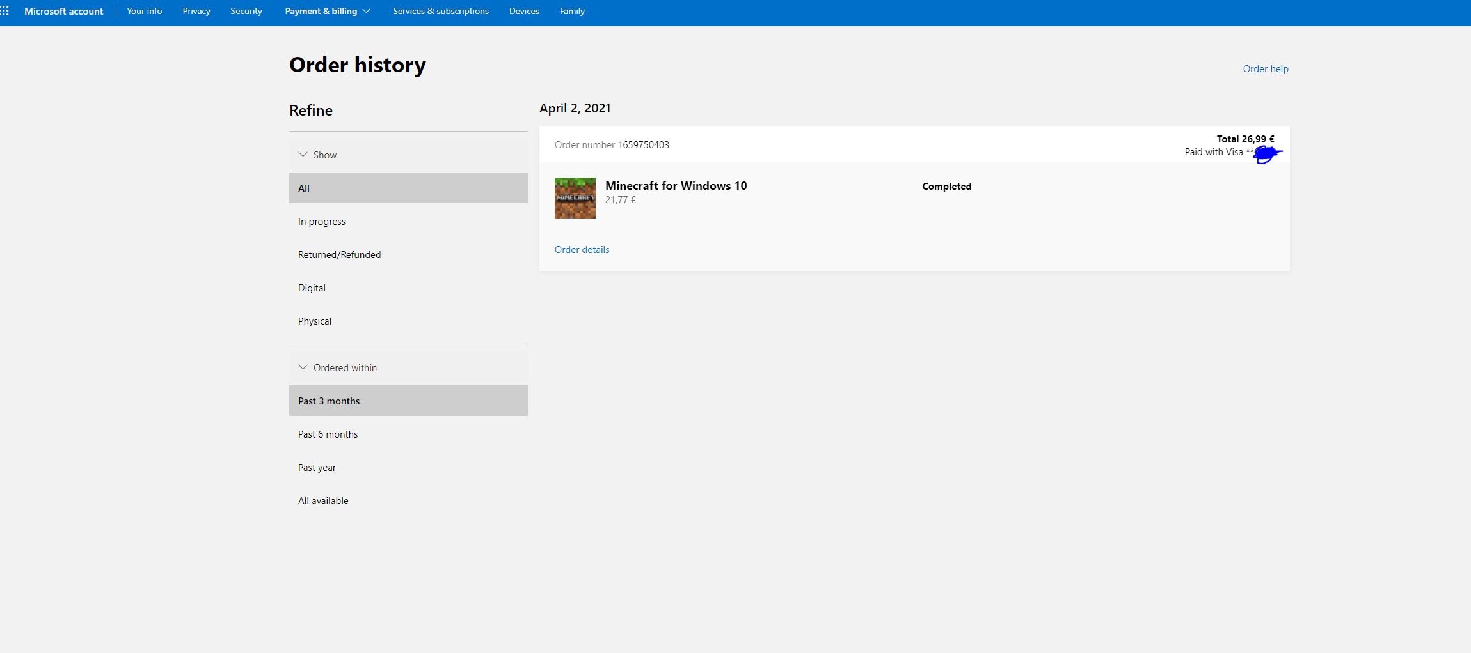Select All available range
Viewport: 1471px width, 653px height.
coord(408,500)
